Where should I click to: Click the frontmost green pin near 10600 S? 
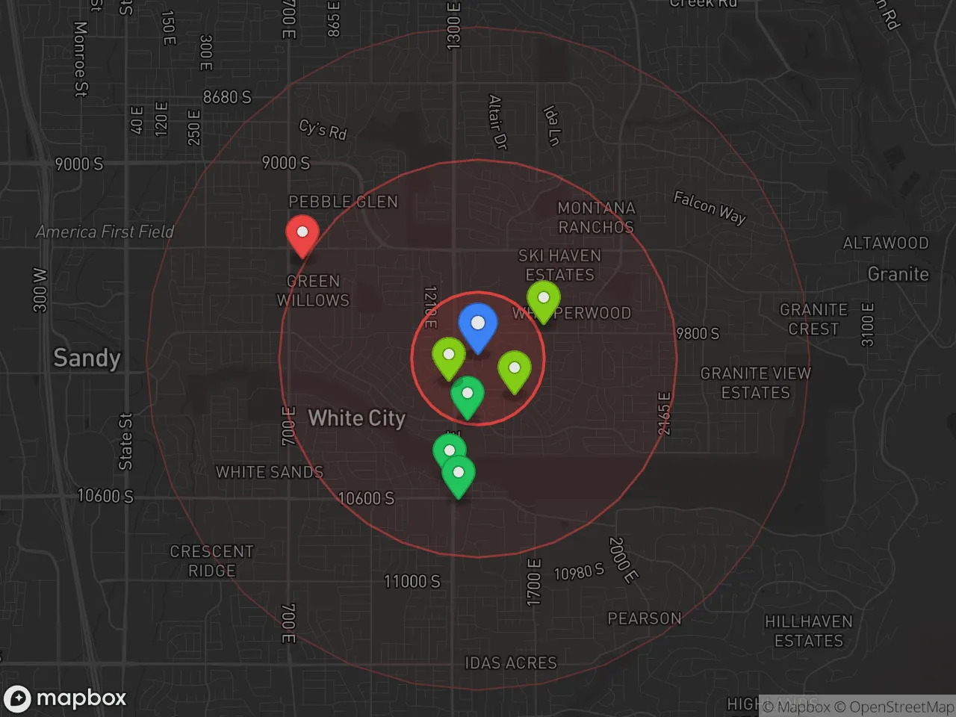click(x=459, y=475)
